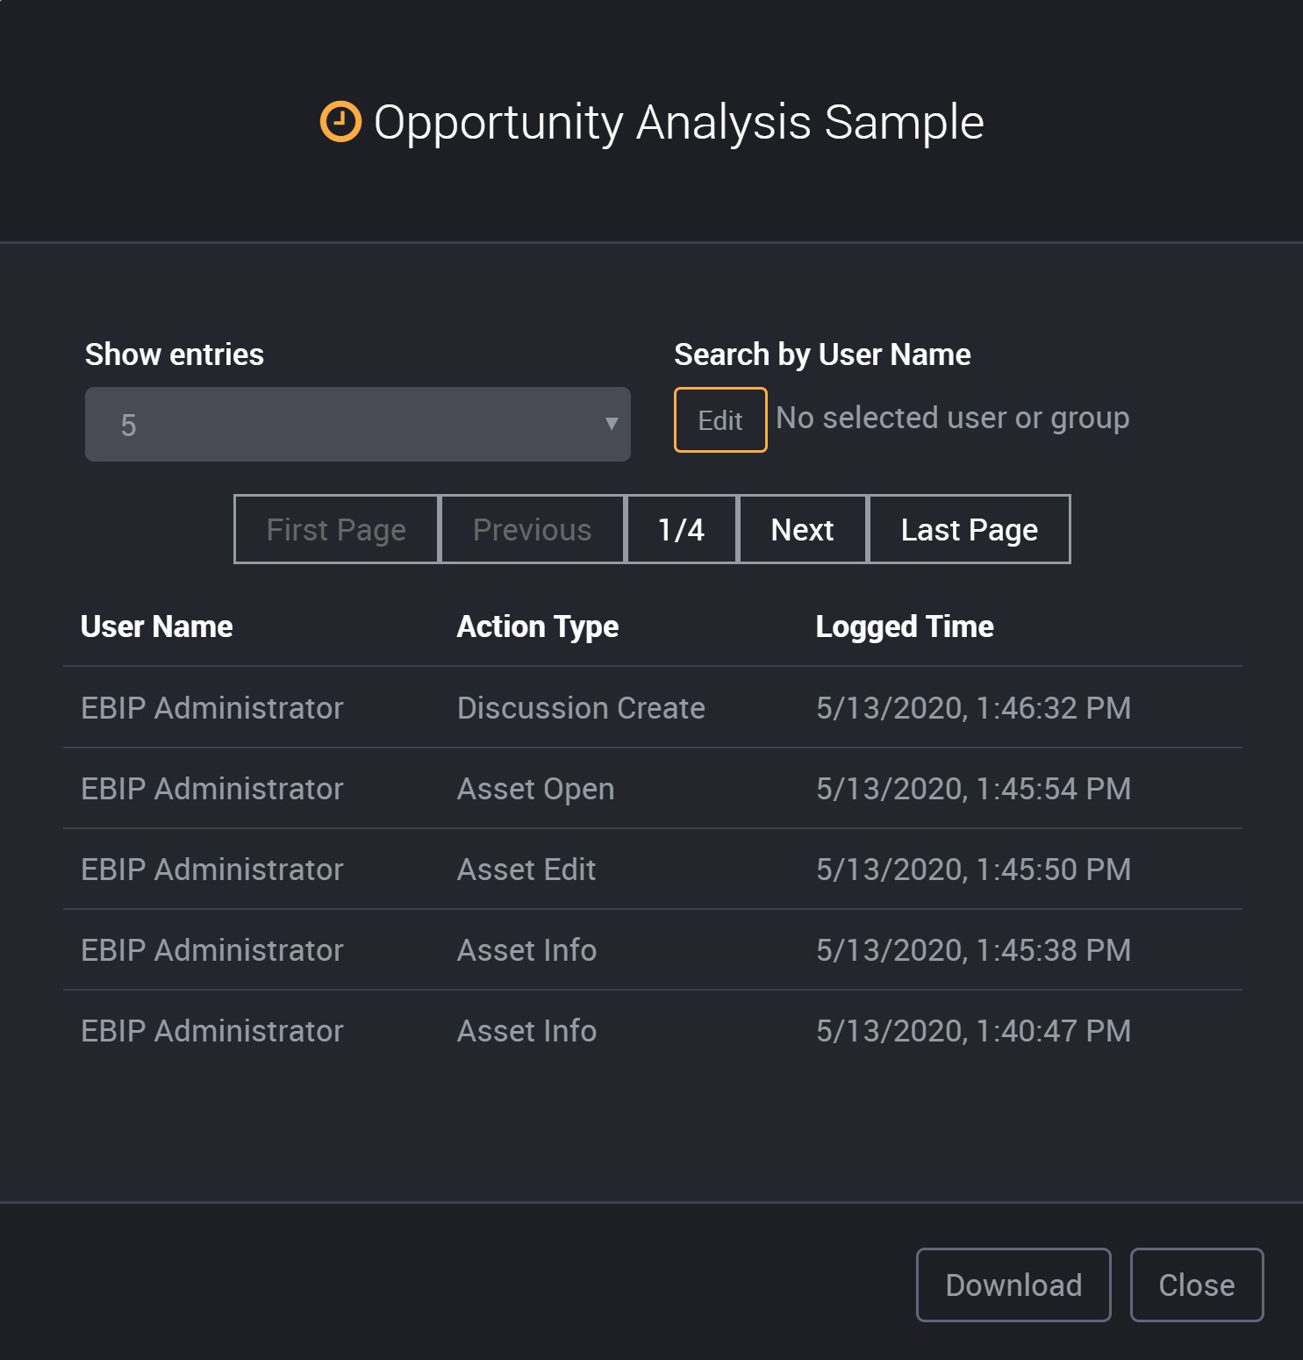Click the No selected user or group text

(x=953, y=419)
